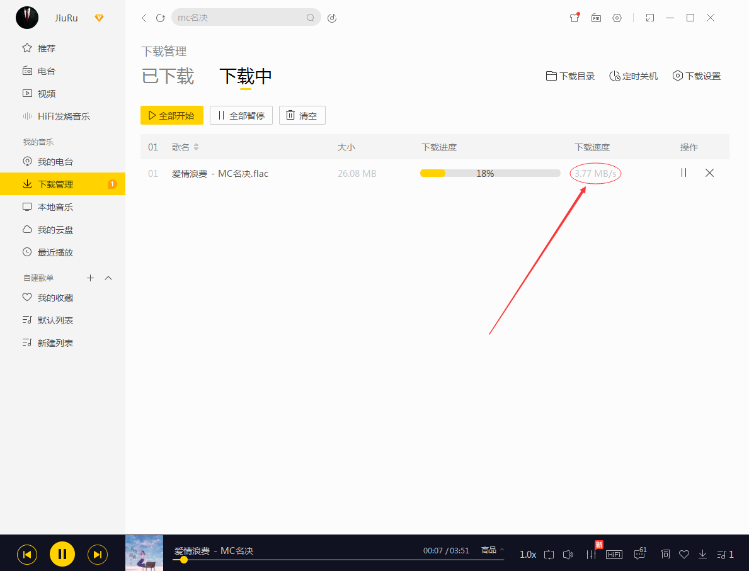
Task: Open settings hexagon icon in title bar
Action: 617,18
